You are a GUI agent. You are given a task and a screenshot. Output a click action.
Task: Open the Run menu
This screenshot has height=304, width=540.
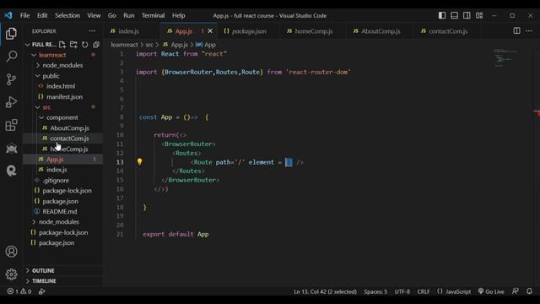129,15
